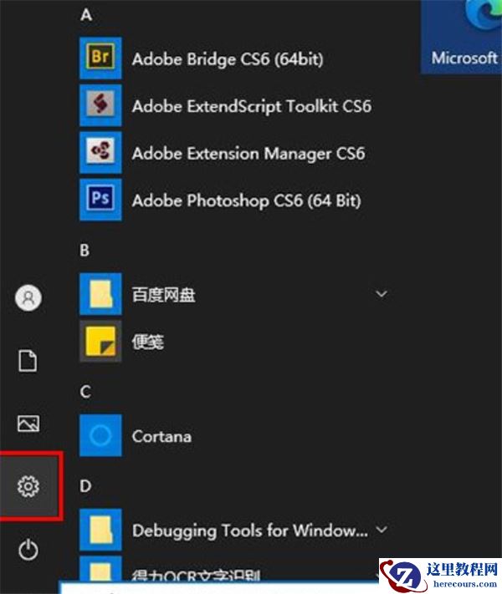Jump to letter B section header
Screen dimensions: 502x594
(85, 251)
